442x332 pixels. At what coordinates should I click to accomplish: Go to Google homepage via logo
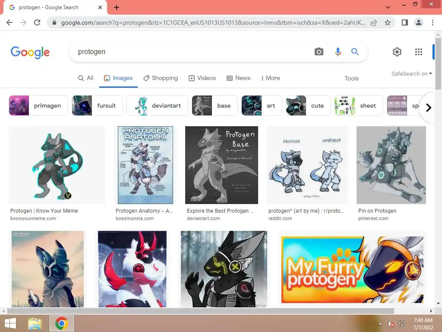(x=30, y=52)
